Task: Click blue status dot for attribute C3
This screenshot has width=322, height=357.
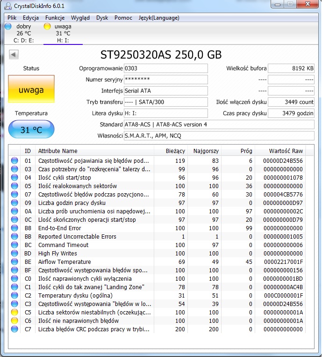Action: point(14,304)
